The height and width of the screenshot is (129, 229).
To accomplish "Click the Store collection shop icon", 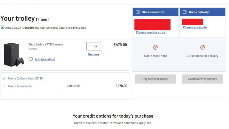I will coord(138,12).
